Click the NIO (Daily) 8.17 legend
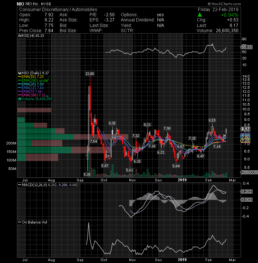The height and width of the screenshot is (263, 258). pyautogui.click(x=35, y=73)
